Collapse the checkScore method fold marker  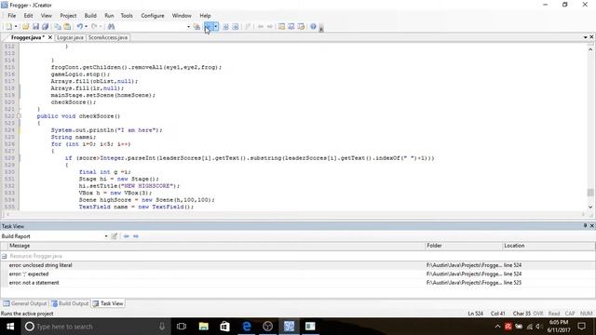coord(19,116)
